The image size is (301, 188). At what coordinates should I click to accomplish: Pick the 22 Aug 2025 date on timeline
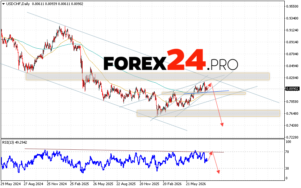[x=126, y=184]
